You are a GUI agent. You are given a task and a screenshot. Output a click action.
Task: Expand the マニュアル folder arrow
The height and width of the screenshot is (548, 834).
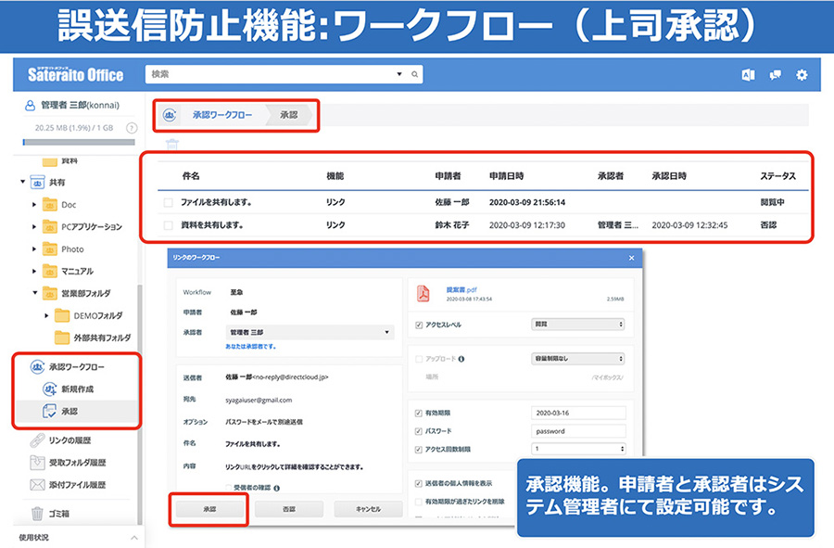(x=34, y=272)
